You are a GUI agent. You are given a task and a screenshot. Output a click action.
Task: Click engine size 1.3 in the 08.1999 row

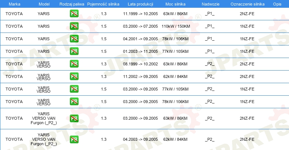pyautogui.click(x=104, y=64)
